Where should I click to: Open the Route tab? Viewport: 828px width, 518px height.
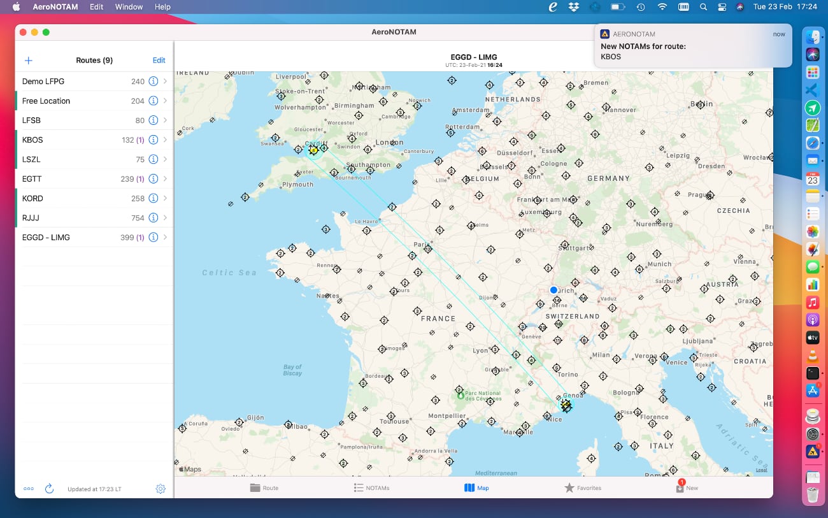tap(264, 488)
